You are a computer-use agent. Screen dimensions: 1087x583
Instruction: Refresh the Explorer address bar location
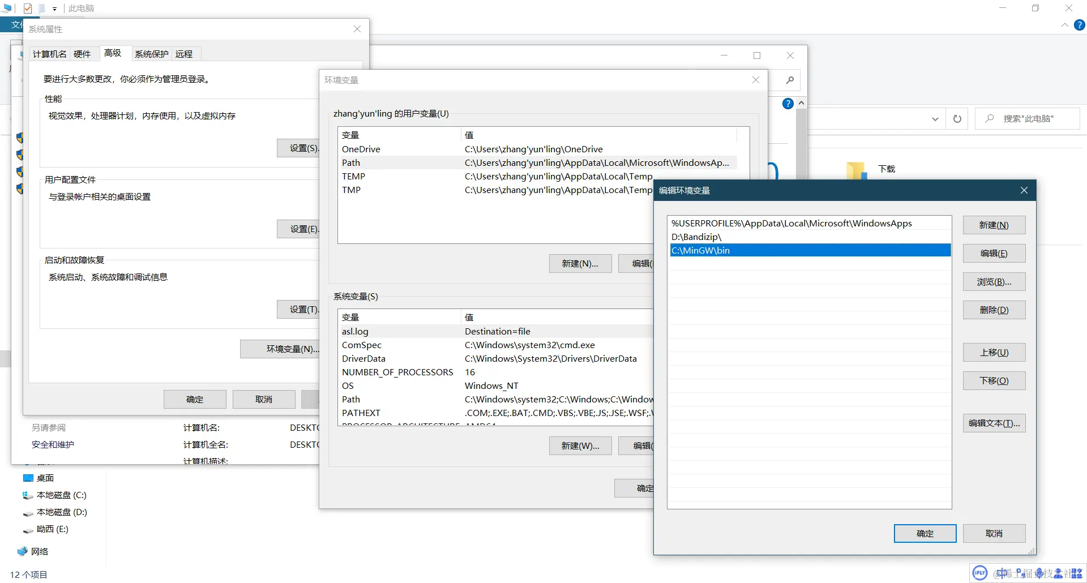(x=957, y=119)
